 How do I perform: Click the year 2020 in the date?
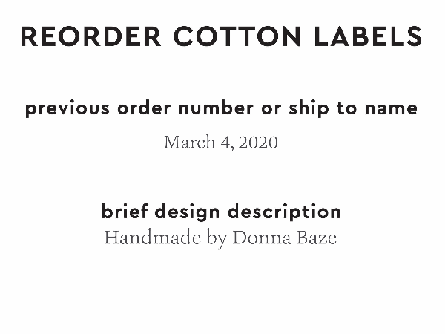tap(259, 142)
